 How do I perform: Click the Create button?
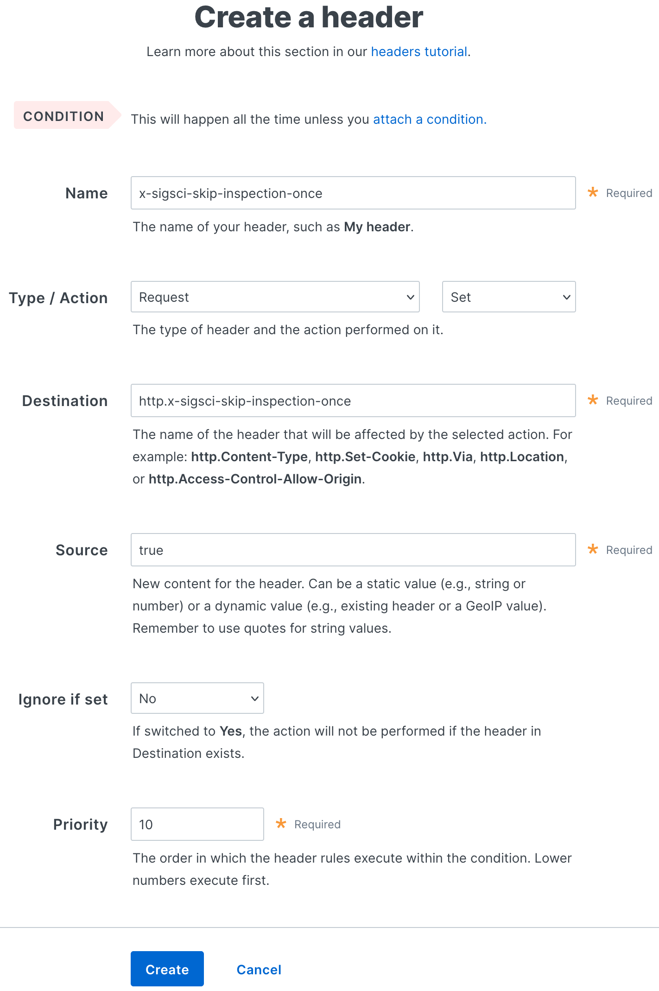pyautogui.click(x=167, y=969)
